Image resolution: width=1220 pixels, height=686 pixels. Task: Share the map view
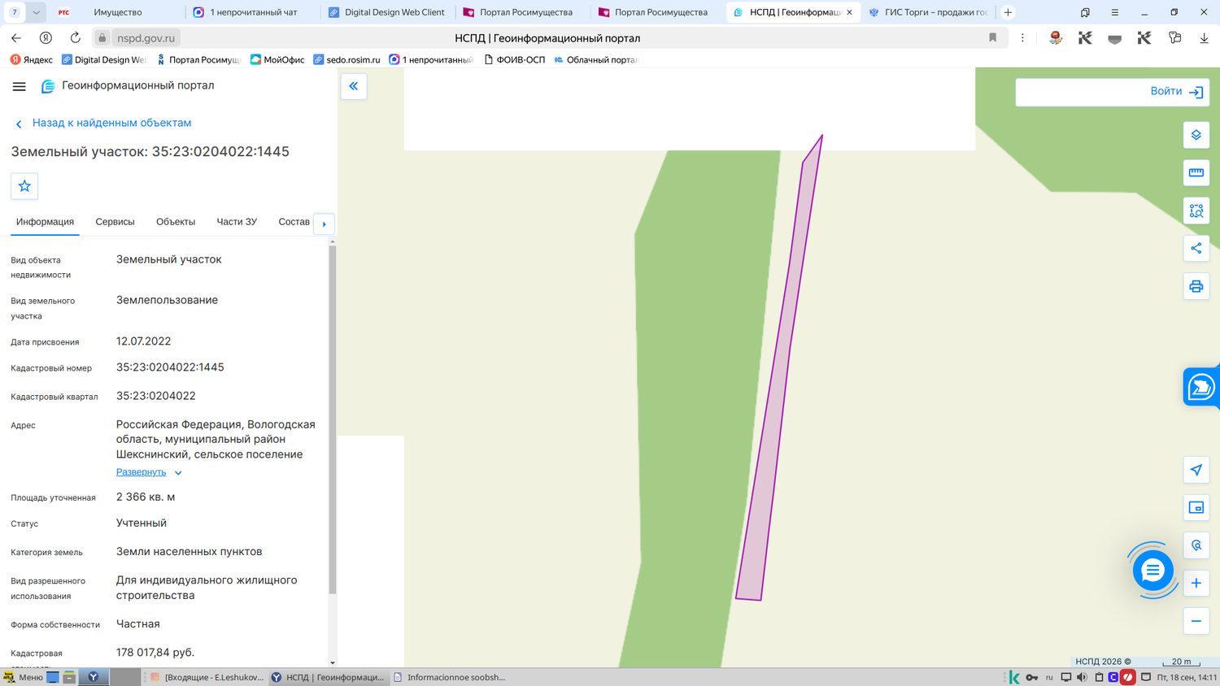pos(1196,248)
